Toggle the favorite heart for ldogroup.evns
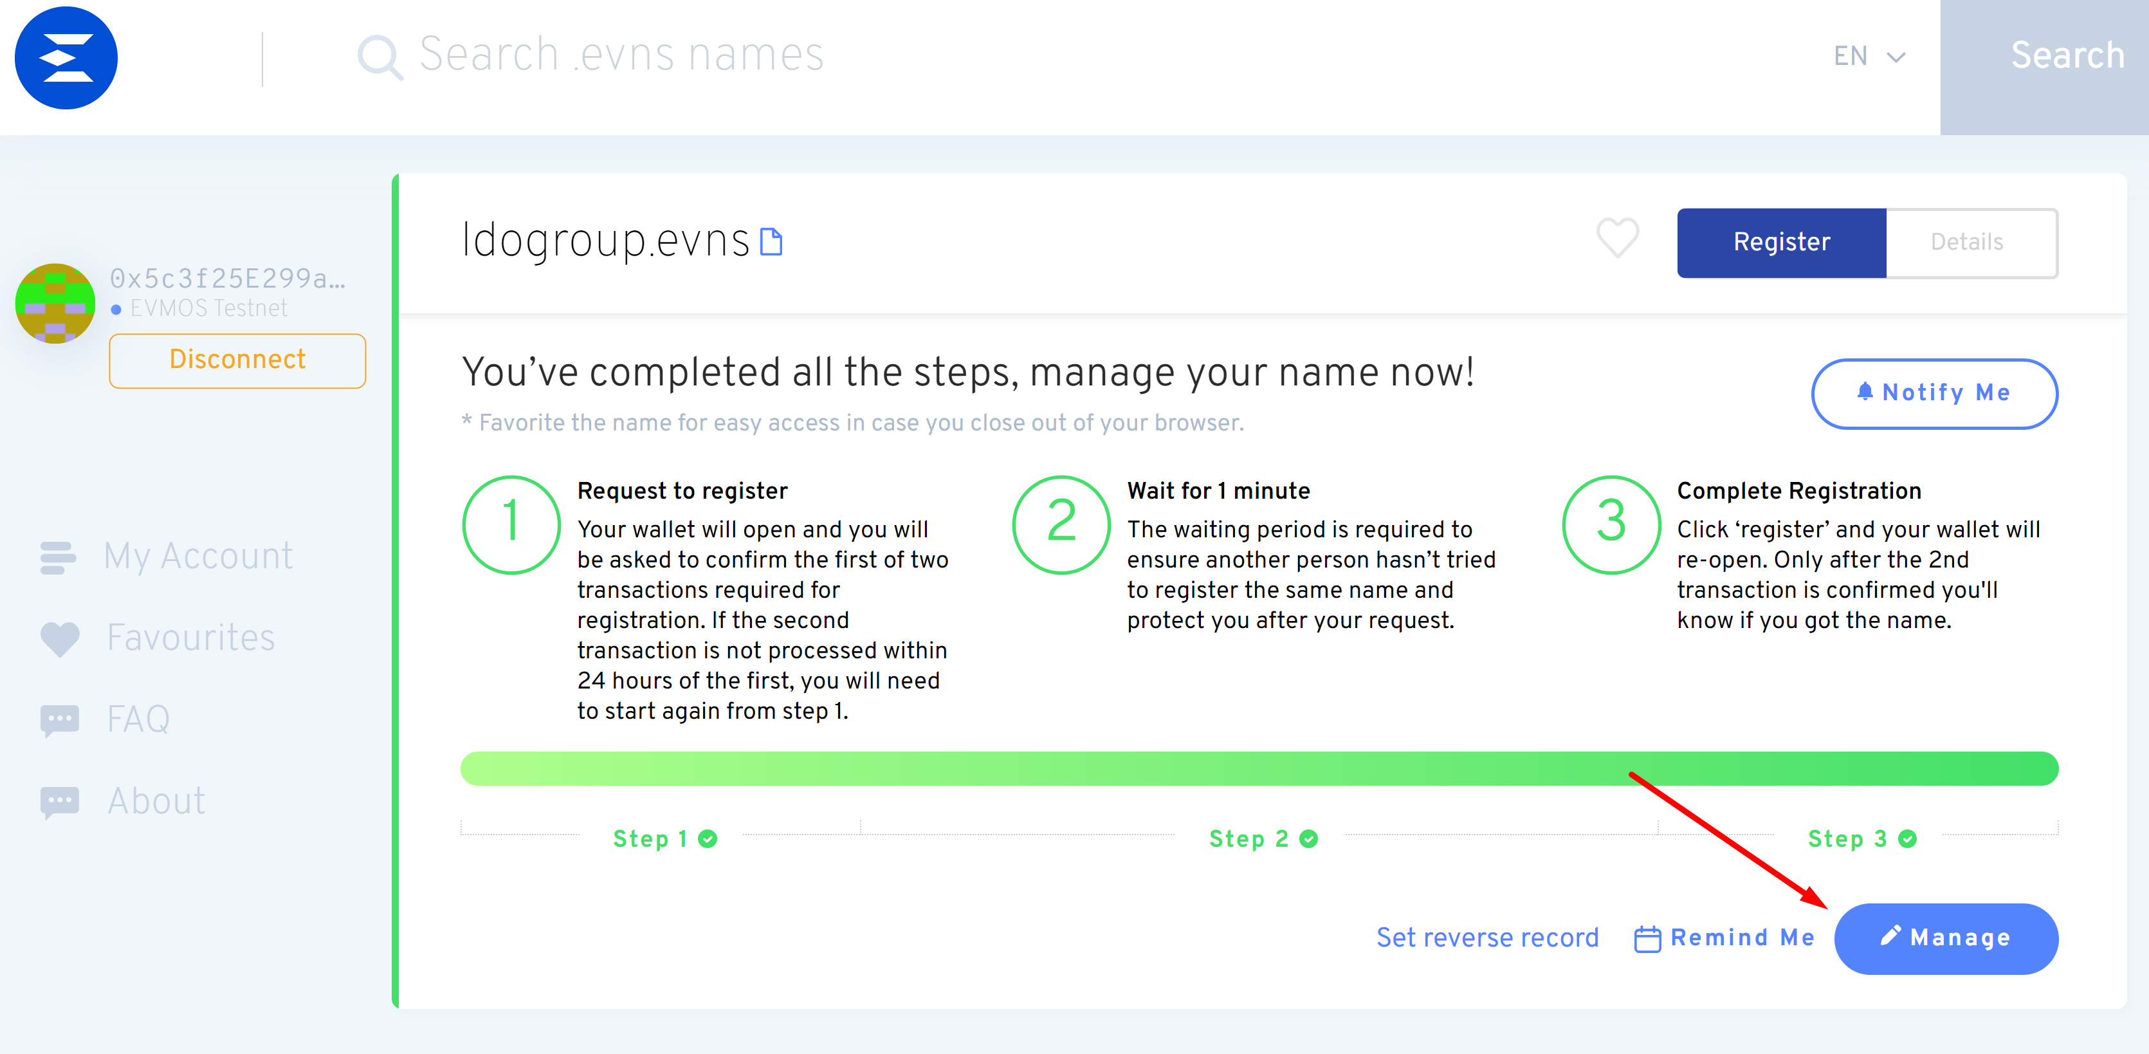Image resolution: width=2149 pixels, height=1054 pixels. coord(1617,239)
